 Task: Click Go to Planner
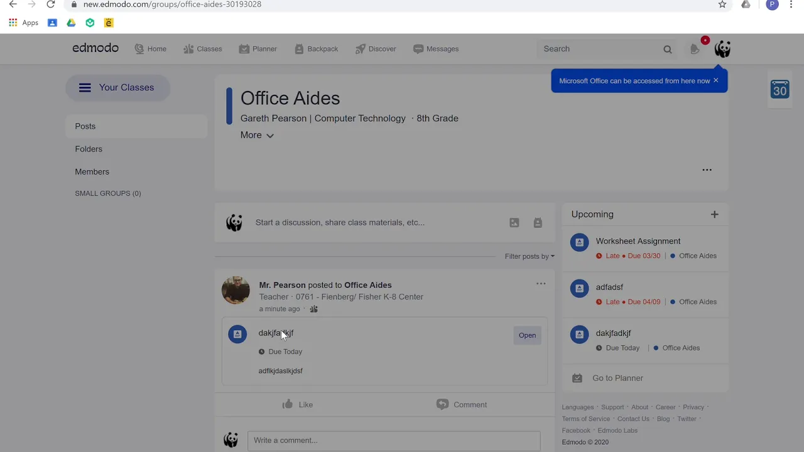click(617, 378)
